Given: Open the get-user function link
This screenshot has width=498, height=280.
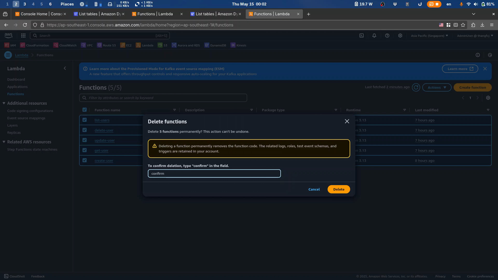Looking at the screenshot, I should pos(101,150).
